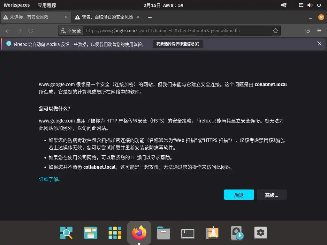The width and height of the screenshot is (327, 245).
Task: Go back using the browser back arrow
Action: pos(8,31)
